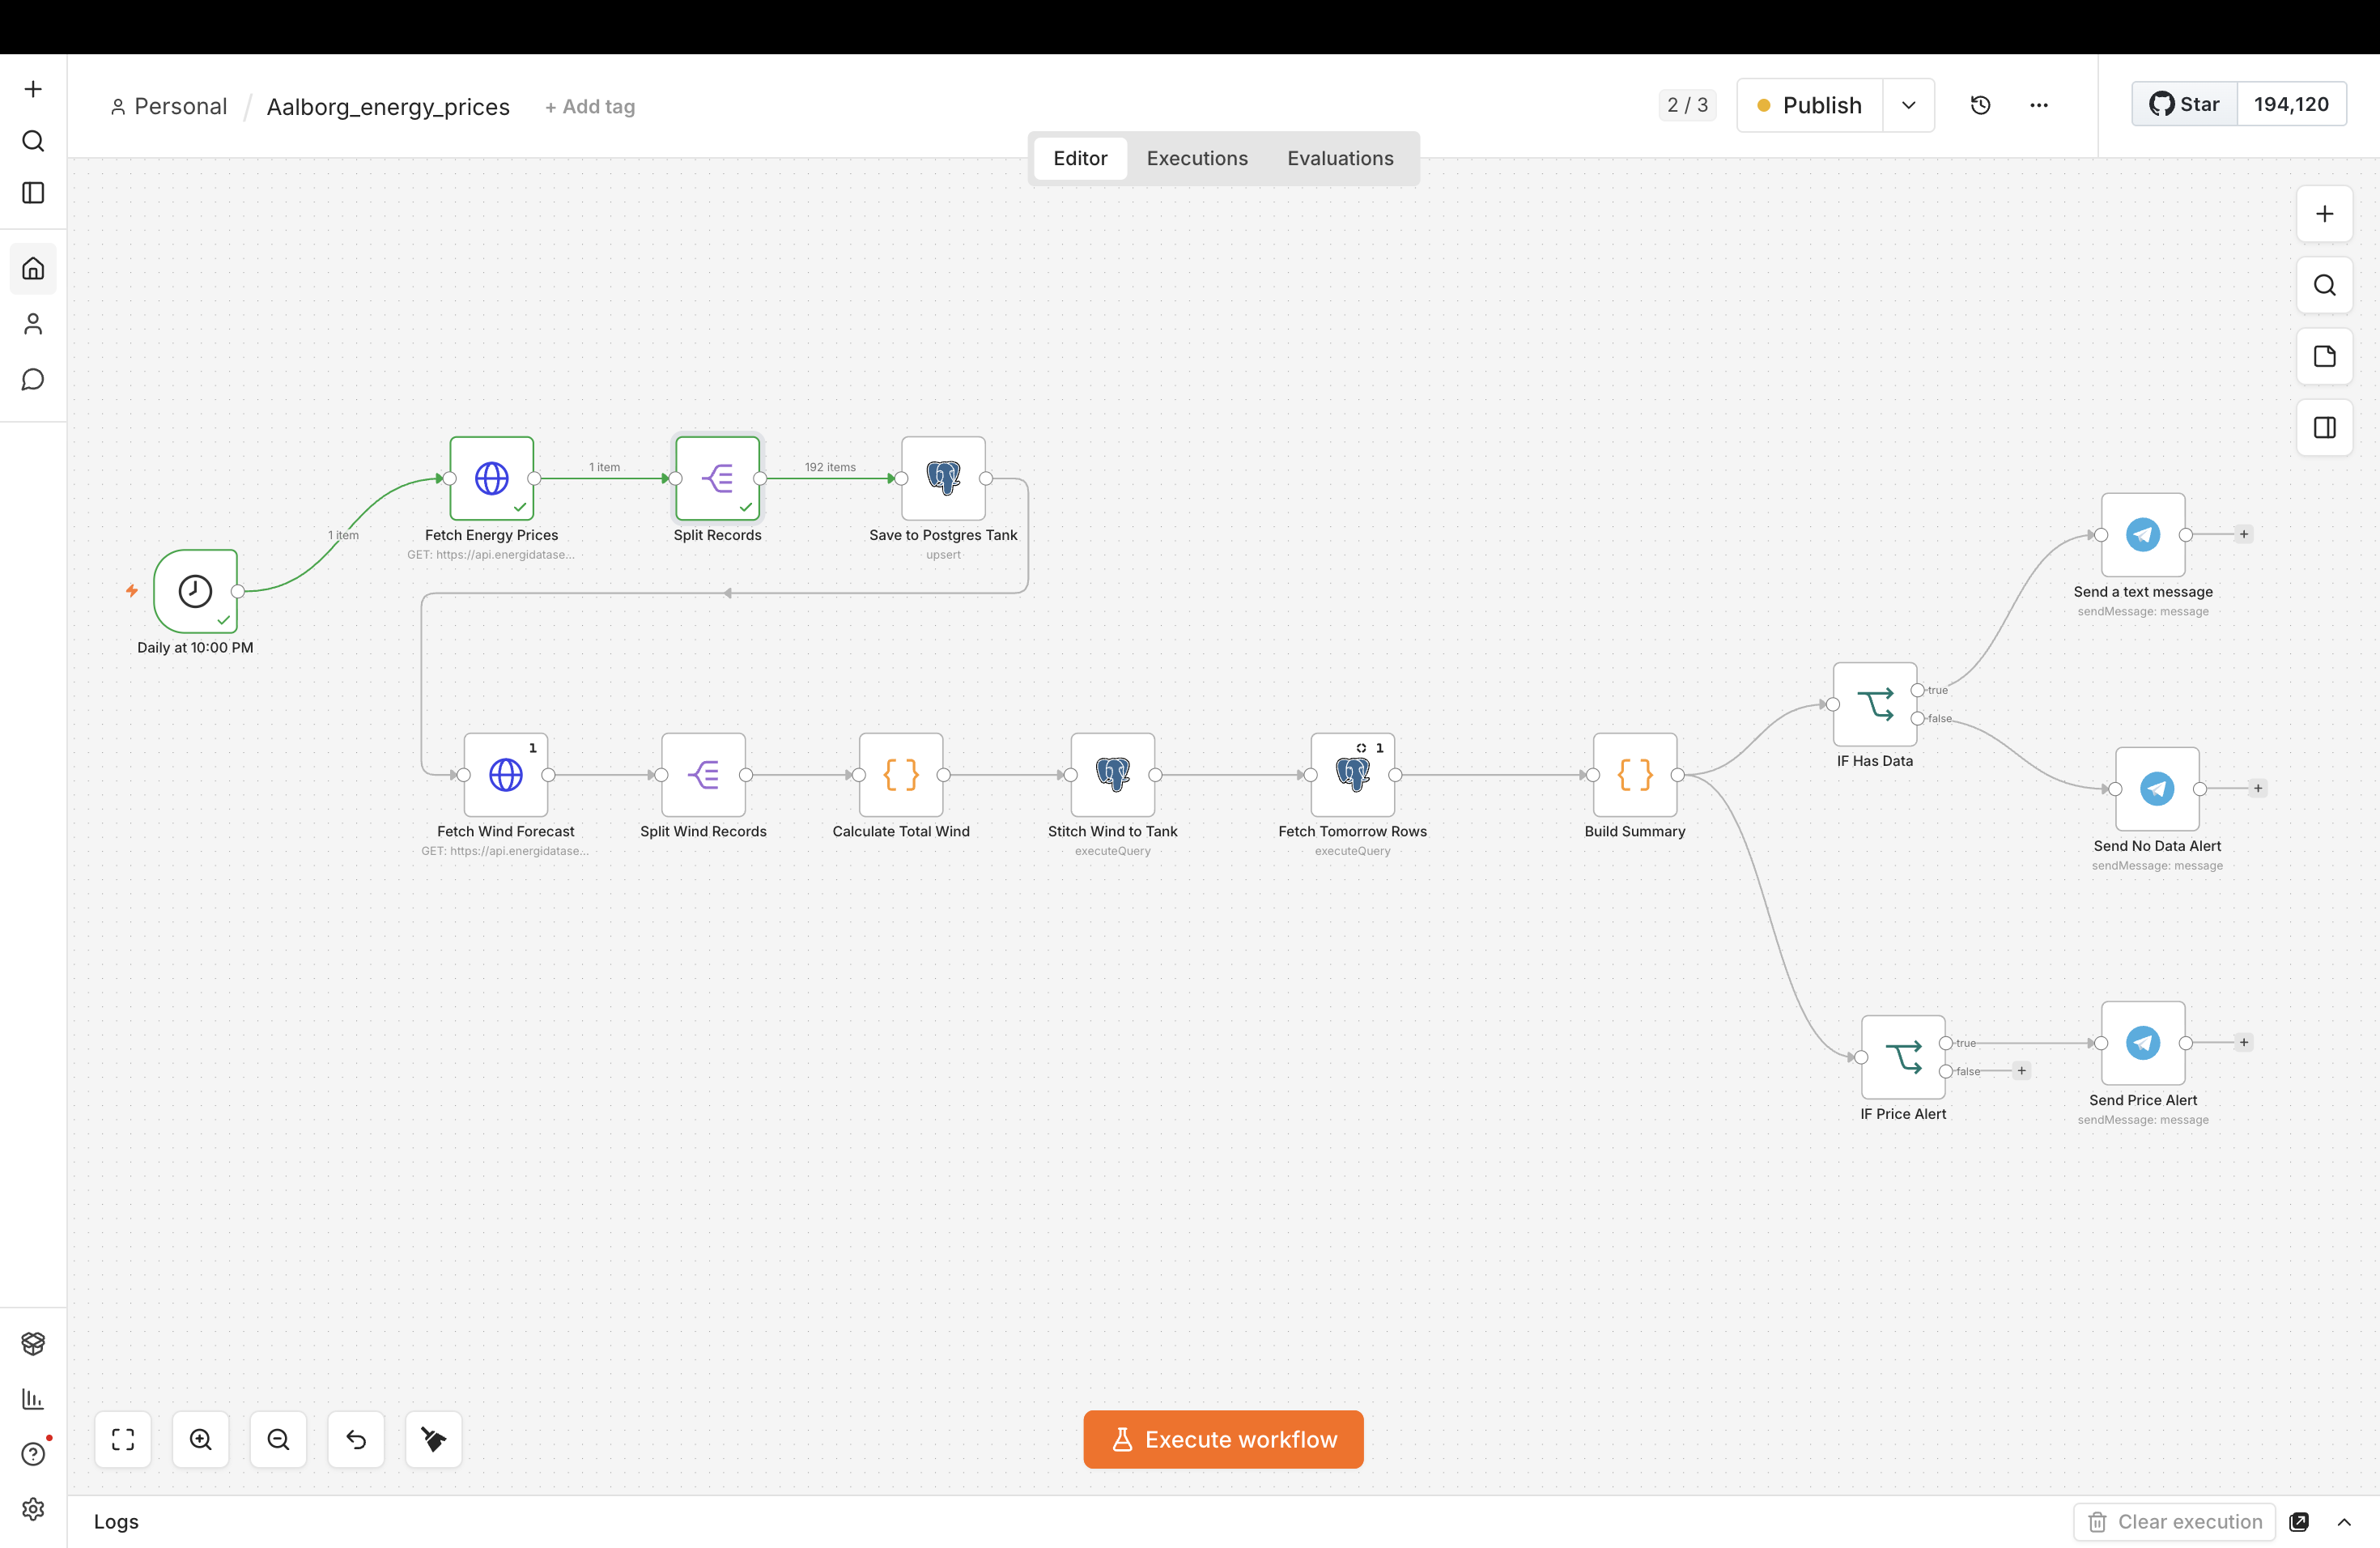Viewport: 2380px width, 1548px height.
Task: Click the plus on IF Price Alert false output
Action: (x=2022, y=1071)
